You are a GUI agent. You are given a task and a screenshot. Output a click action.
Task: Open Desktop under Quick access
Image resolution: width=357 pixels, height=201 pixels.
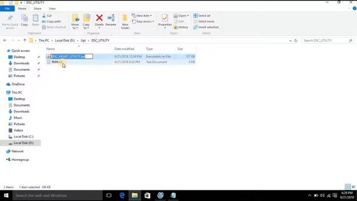click(20, 57)
